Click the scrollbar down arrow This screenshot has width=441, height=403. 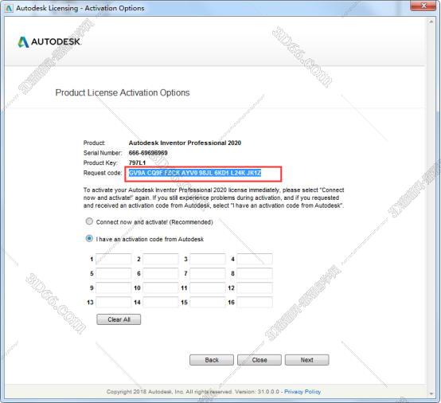point(431,393)
